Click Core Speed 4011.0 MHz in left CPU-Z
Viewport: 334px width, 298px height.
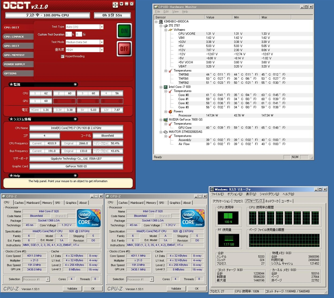[34, 256]
